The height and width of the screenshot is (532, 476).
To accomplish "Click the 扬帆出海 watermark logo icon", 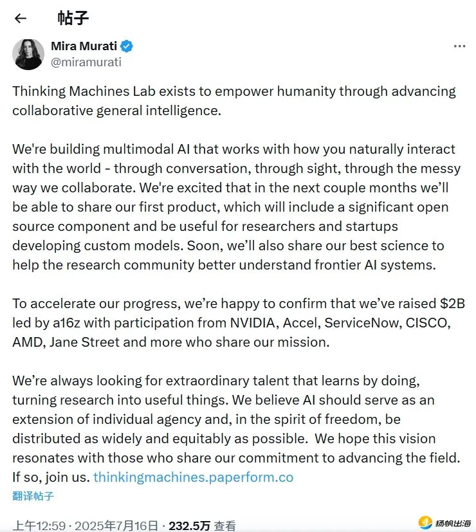I will point(425,522).
